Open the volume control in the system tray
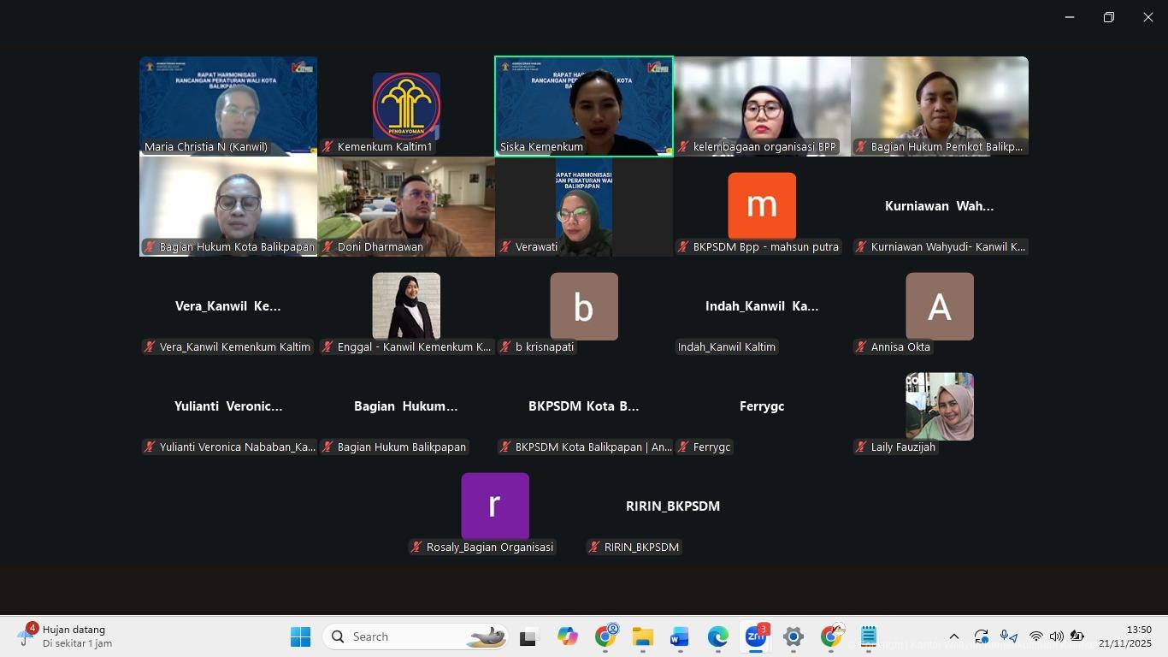The height and width of the screenshot is (657, 1168). click(1056, 636)
